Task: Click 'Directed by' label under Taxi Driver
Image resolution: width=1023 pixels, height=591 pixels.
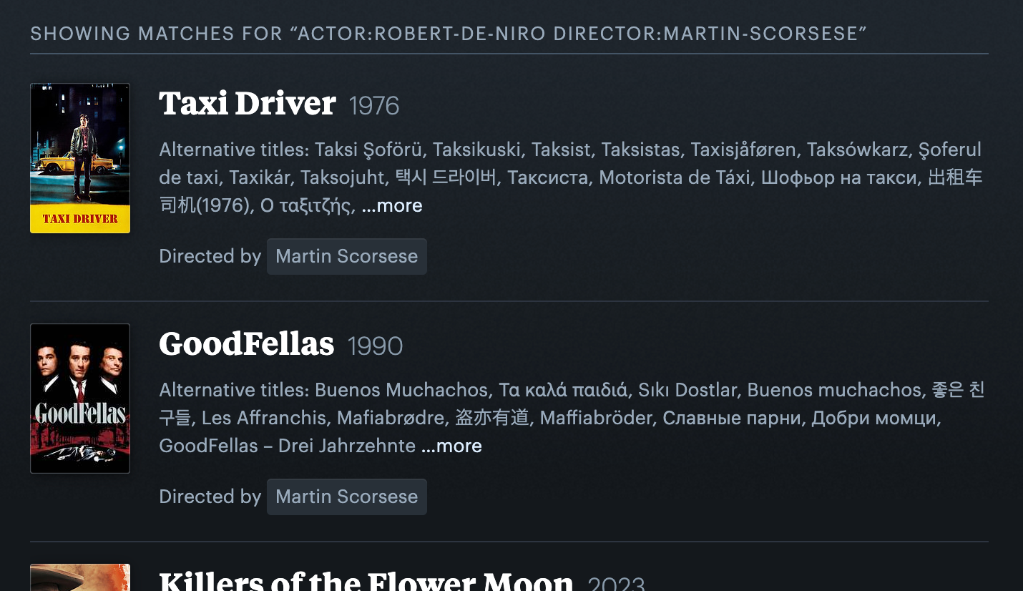Action: click(210, 257)
